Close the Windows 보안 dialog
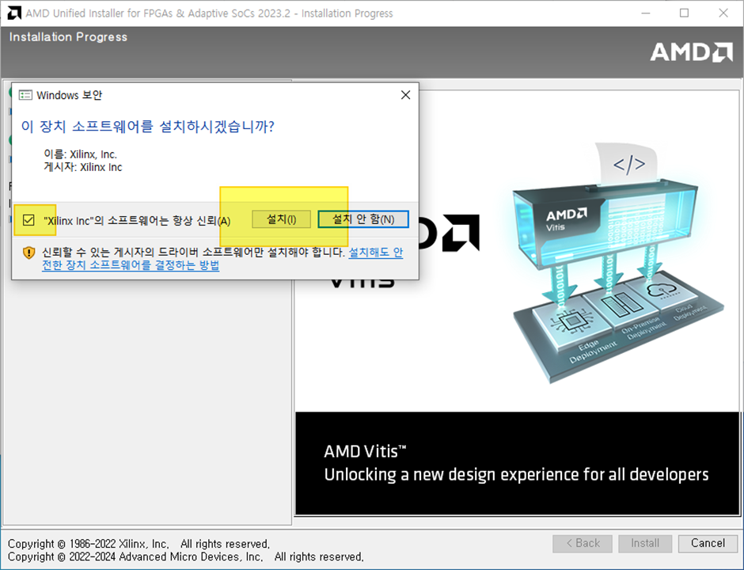 [406, 95]
